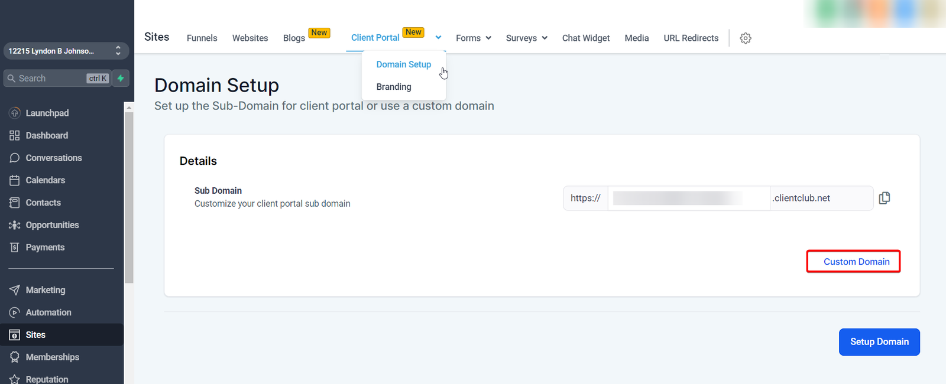The image size is (946, 384).
Task: Click the Conversations chat bubble icon
Action: pyautogui.click(x=15, y=158)
